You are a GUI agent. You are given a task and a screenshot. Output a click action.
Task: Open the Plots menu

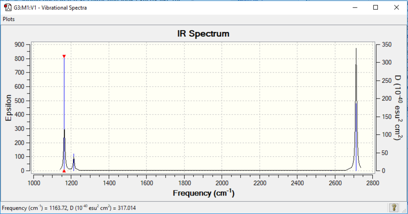click(x=9, y=19)
